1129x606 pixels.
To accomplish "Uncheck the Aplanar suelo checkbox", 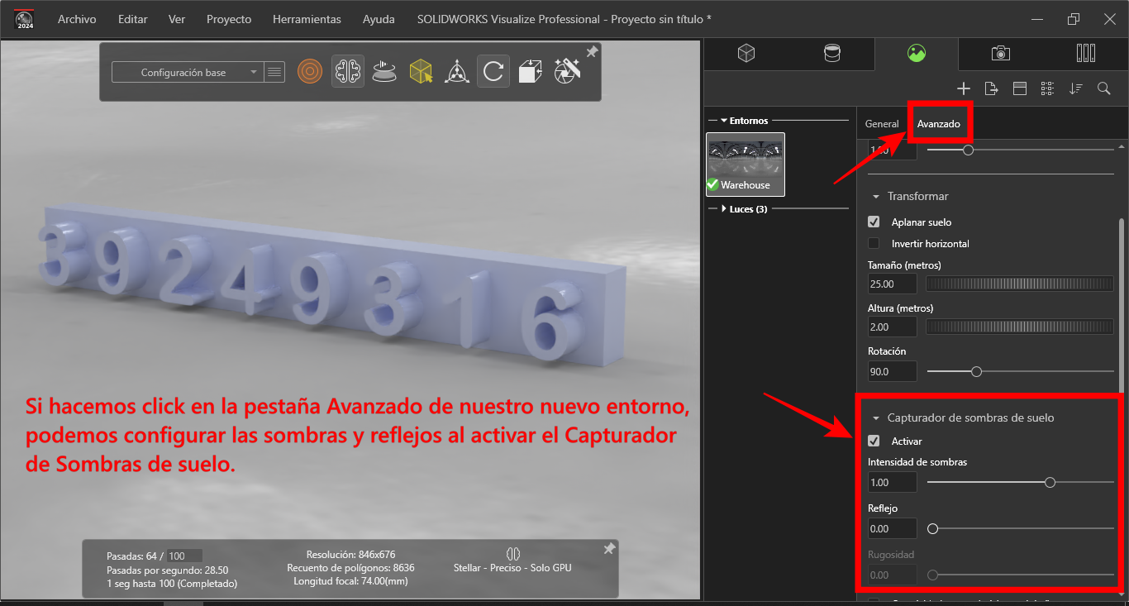I will click(874, 222).
